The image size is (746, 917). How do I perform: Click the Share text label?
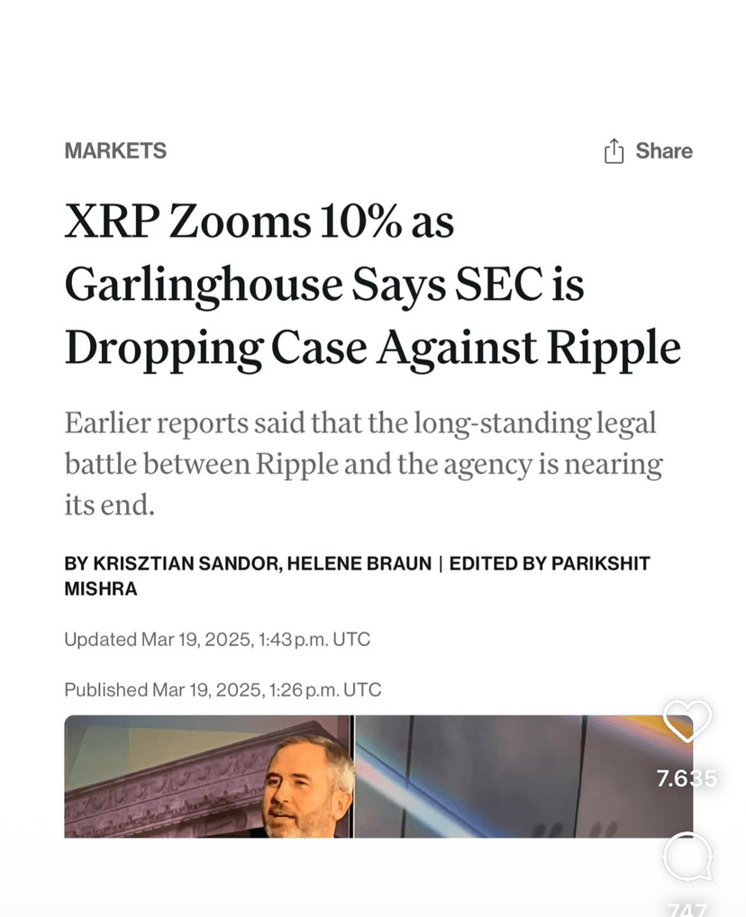[664, 151]
